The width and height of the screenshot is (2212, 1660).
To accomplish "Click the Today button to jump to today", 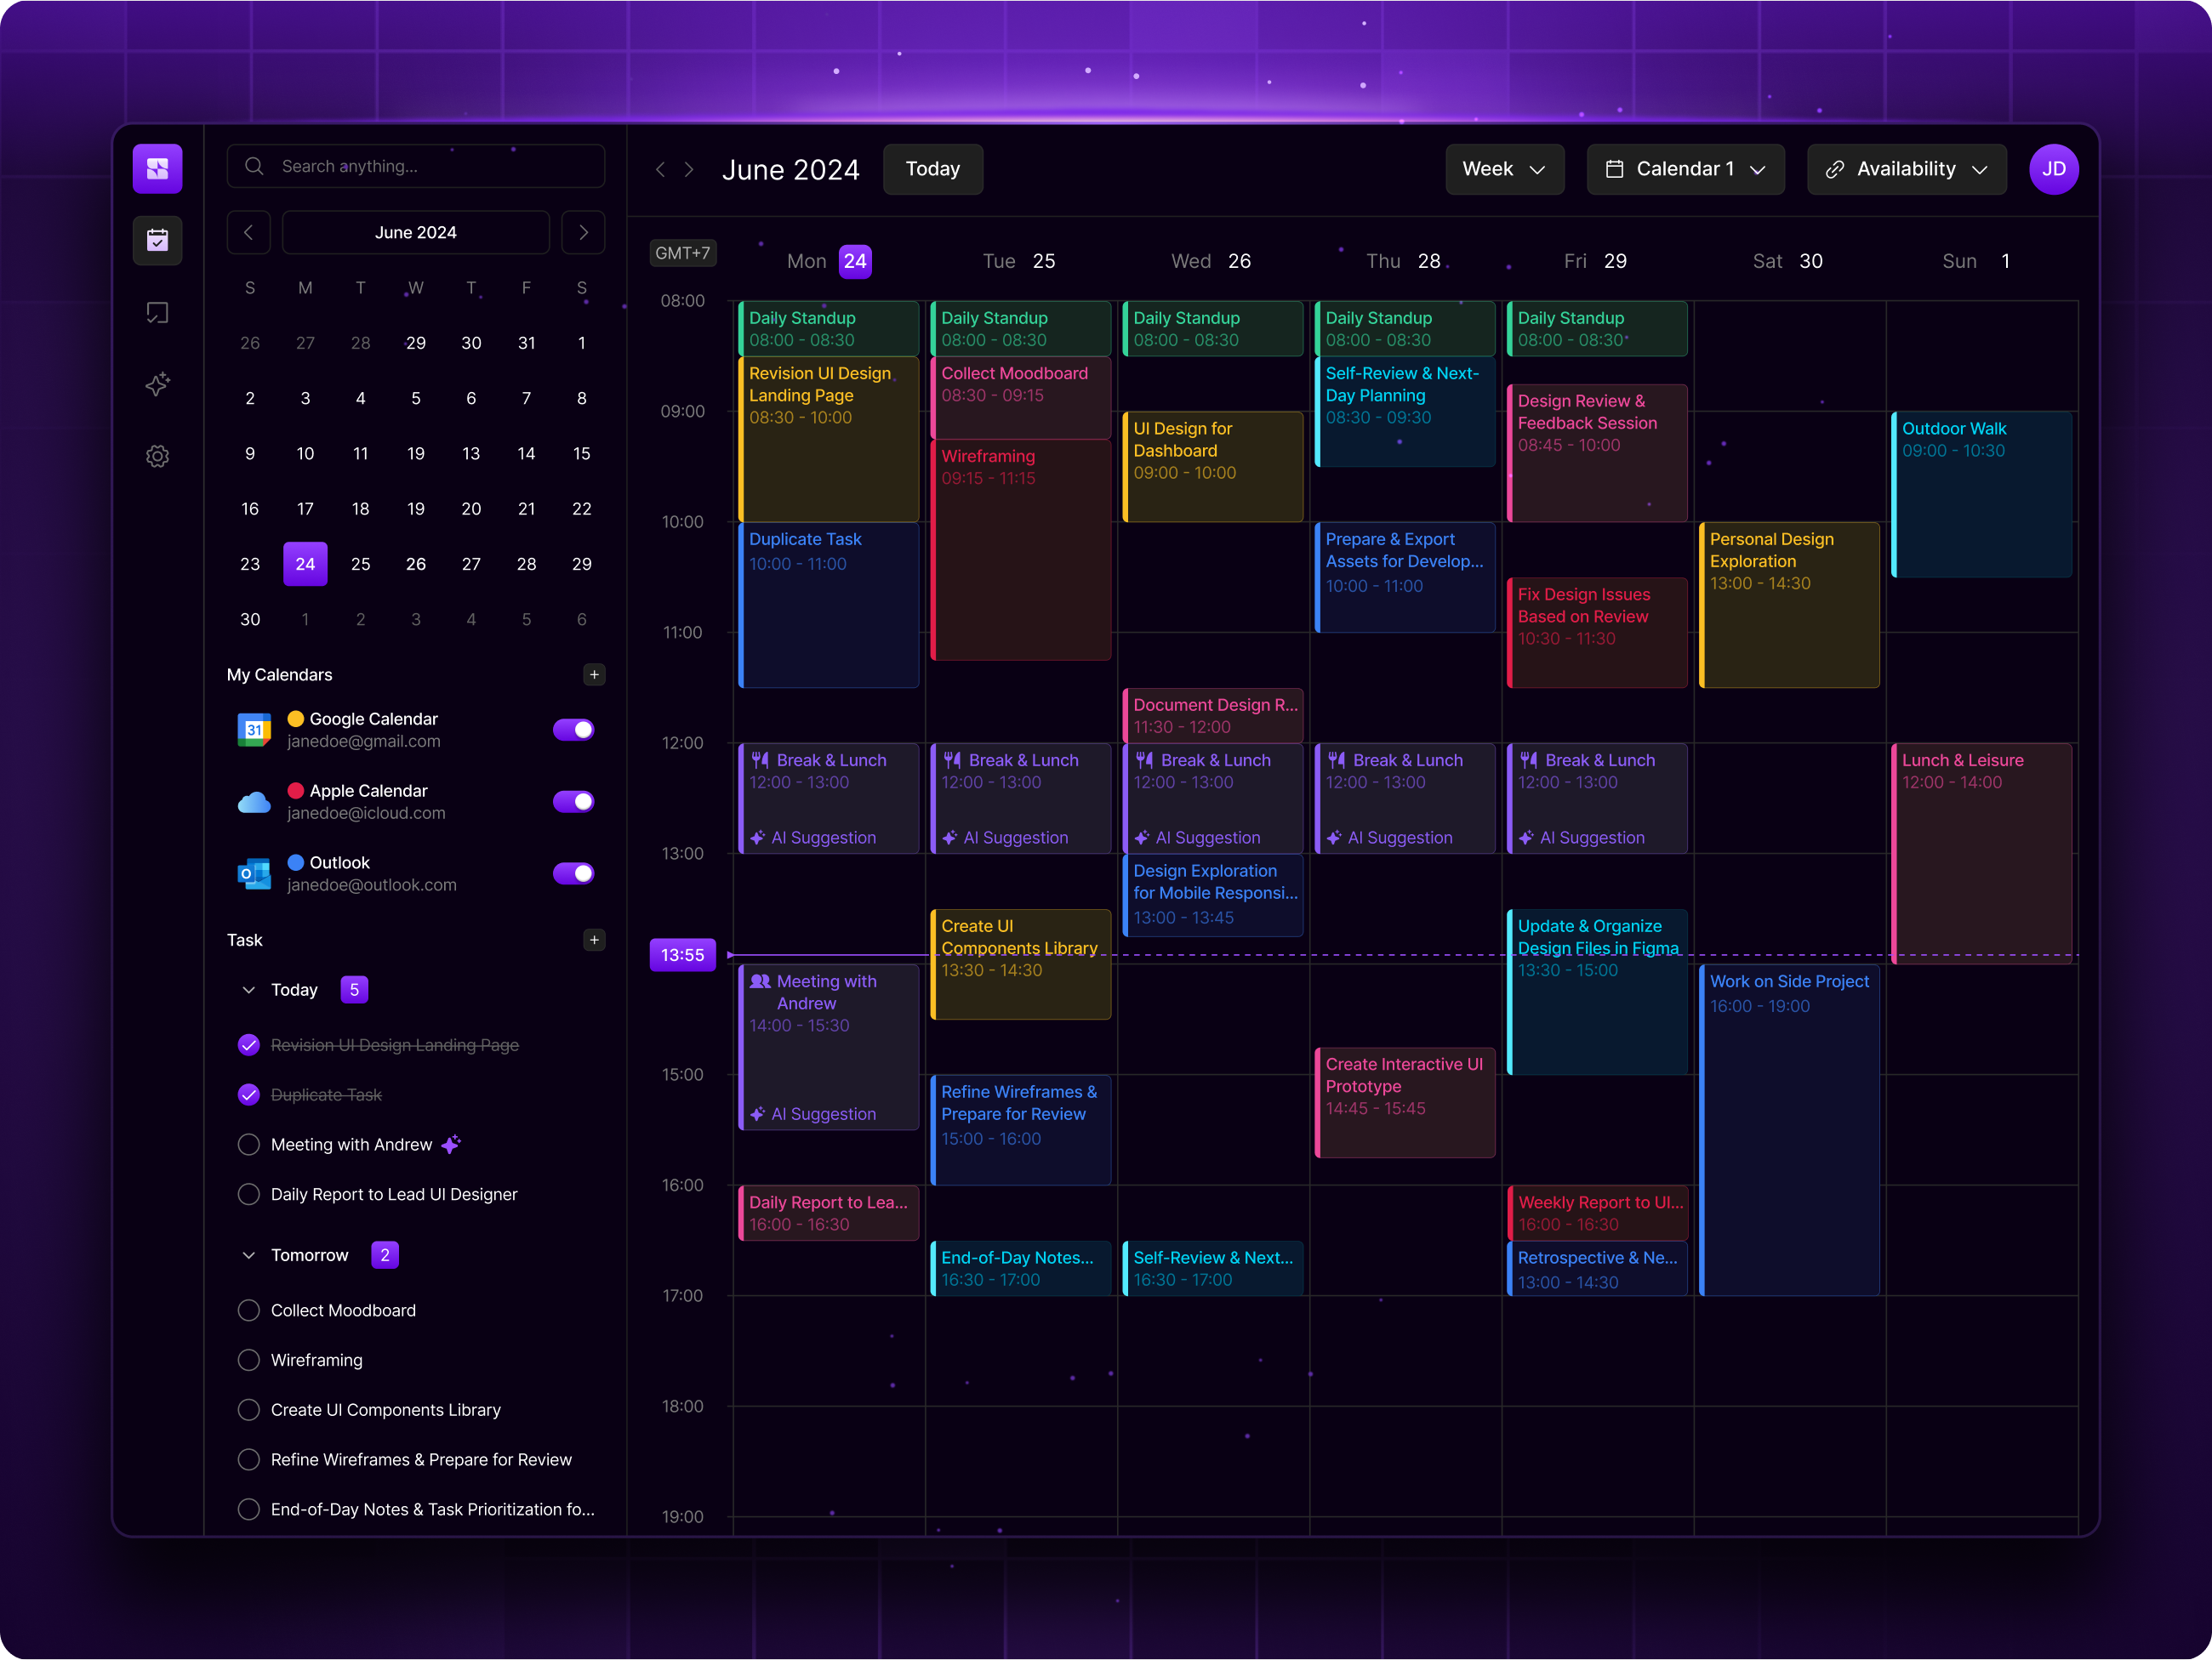I will click(x=932, y=169).
